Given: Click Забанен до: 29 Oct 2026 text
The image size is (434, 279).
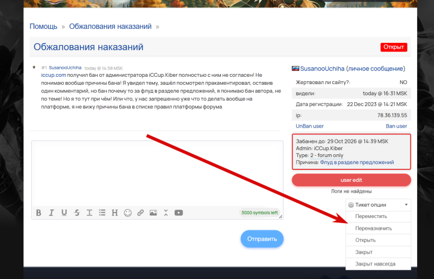Looking at the screenshot, I should point(342,141).
